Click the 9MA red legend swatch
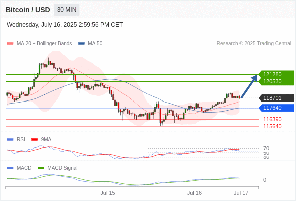296x201 pixels. click(x=34, y=140)
